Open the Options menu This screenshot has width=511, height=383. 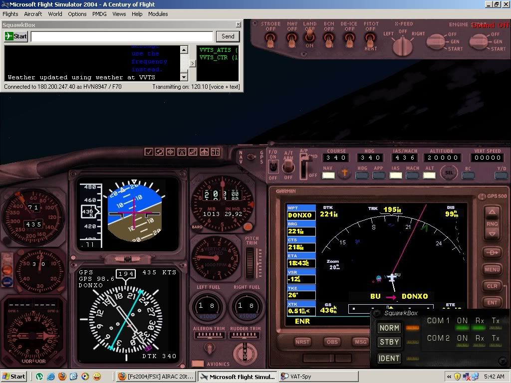point(77,14)
